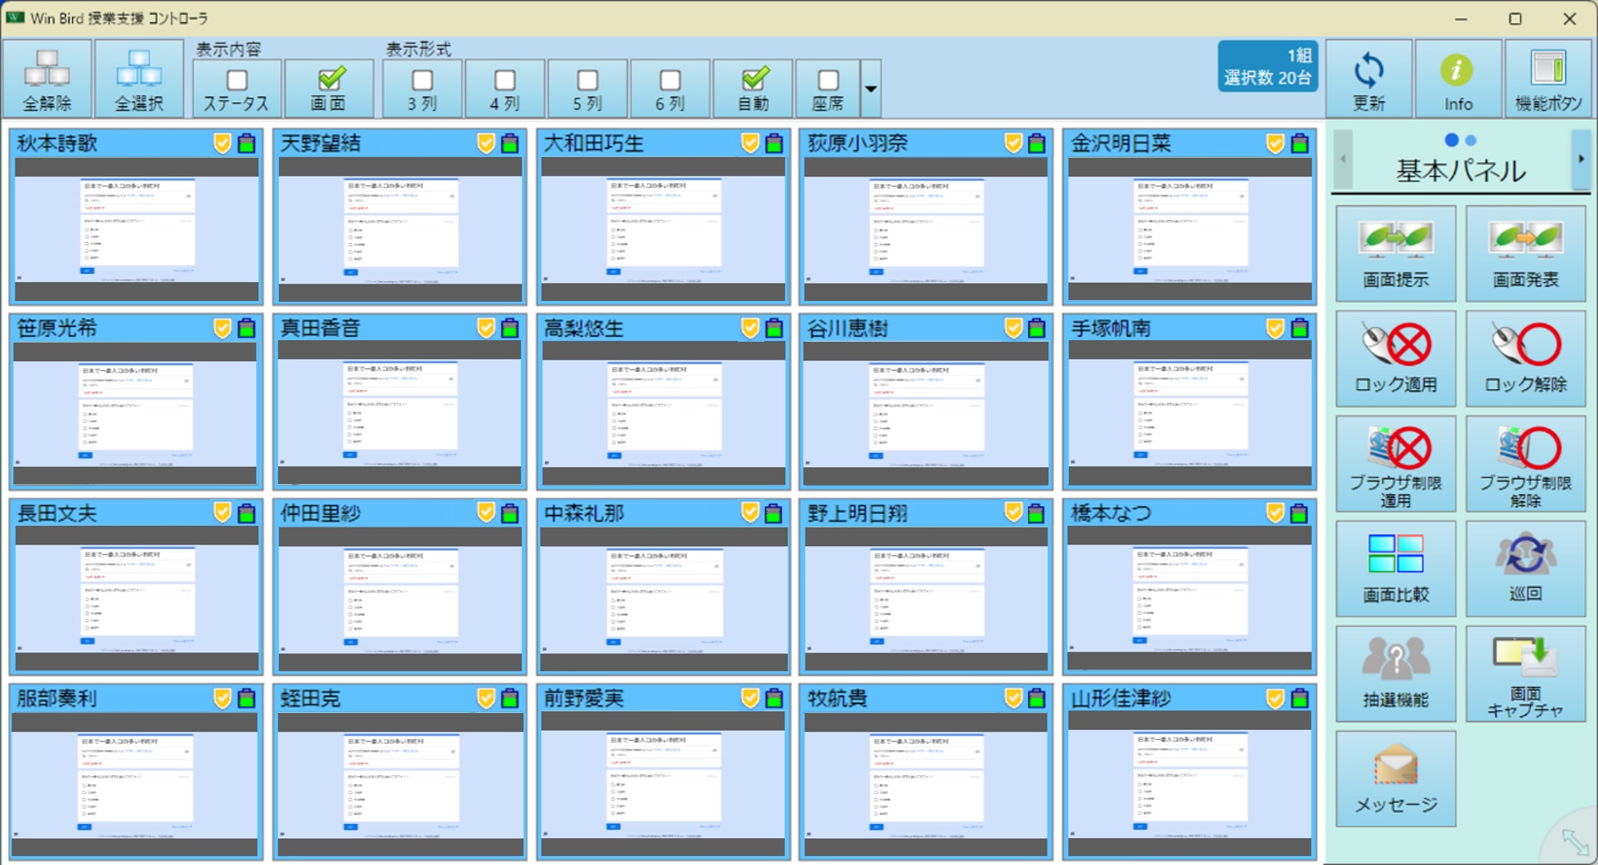
Task: Select 大和田巧生's screen thumbnail
Action: (x=663, y=230)
